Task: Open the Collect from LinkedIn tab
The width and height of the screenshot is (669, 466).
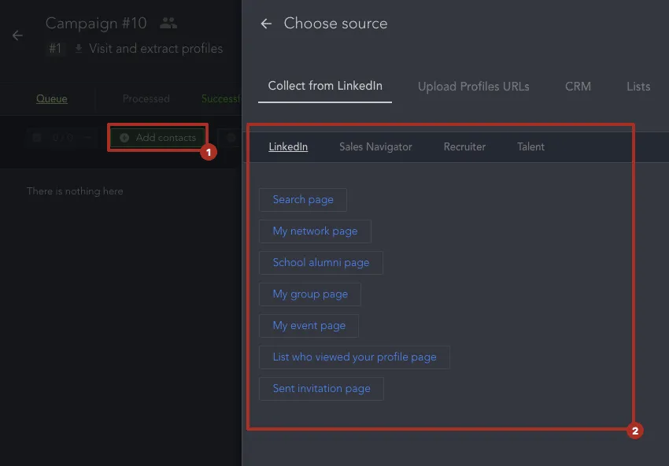Action: [x=325, y=86]
